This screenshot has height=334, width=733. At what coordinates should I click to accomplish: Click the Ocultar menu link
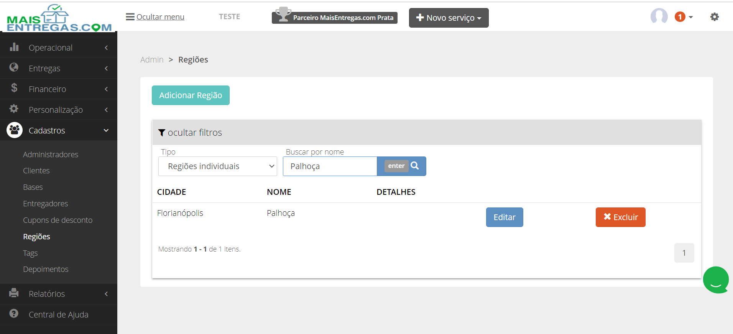coord(160,17)
